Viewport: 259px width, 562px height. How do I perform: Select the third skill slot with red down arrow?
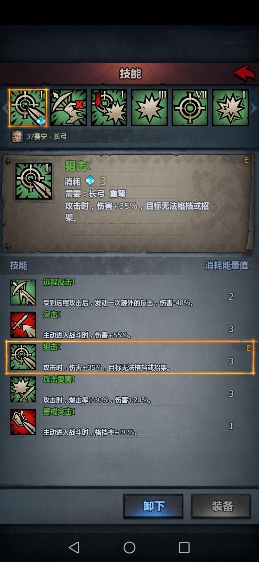pos(109,108)
